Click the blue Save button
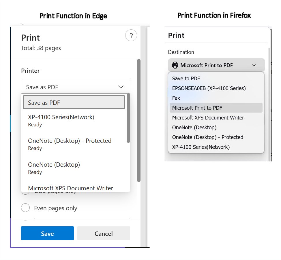The width and height of the screenshot is (281, 260). pos(47,233)
